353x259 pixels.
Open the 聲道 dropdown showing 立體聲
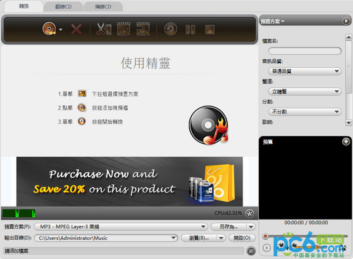305,91
